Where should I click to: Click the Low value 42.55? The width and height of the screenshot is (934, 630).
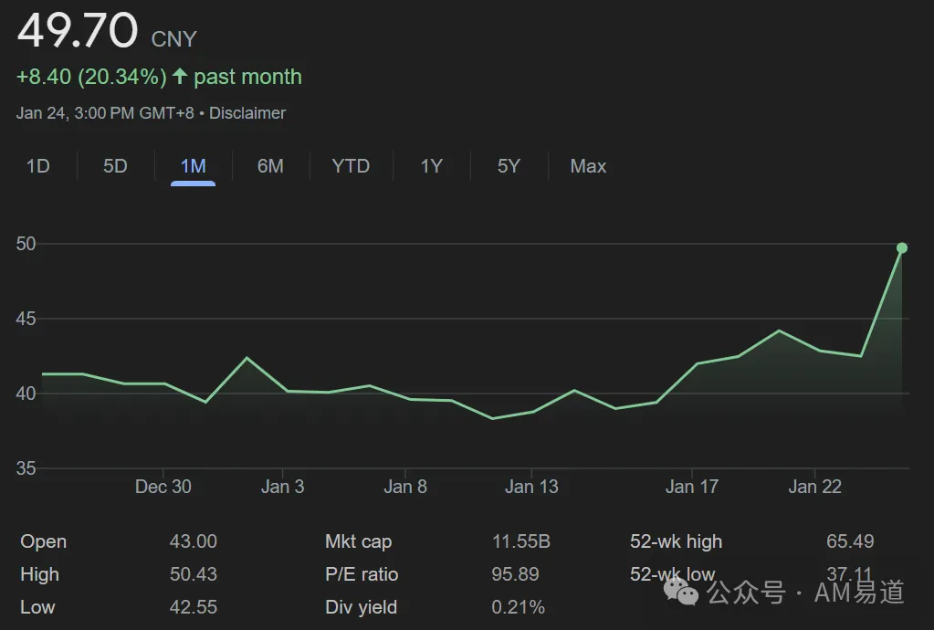[x=193, y=607]
